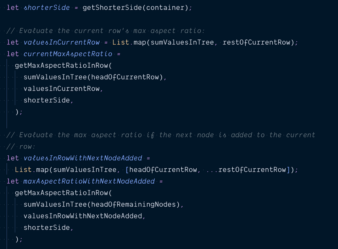
Task: Click the valuesInRowWithNextNodeAdded argument line
Action: (x=82, y=216)
